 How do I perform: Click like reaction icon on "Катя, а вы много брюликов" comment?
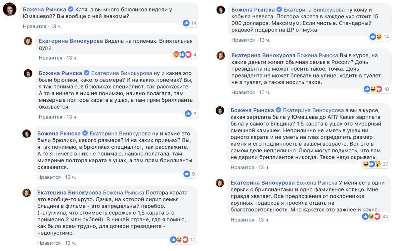(x=186, y=23)
